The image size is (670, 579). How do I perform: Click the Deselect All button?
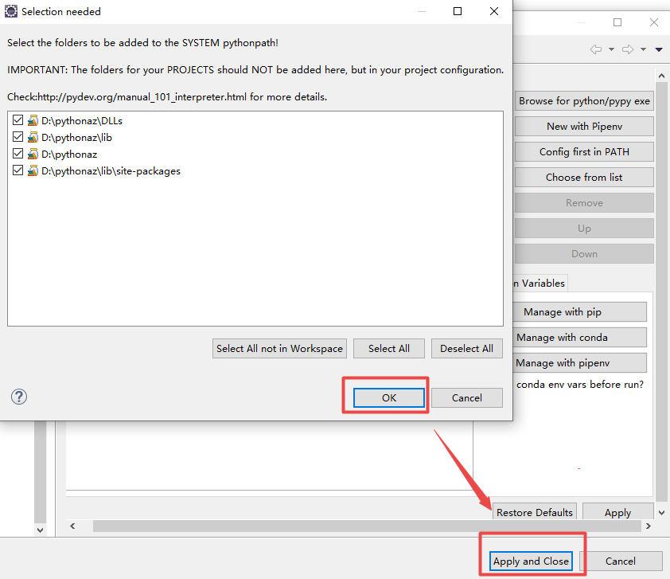click(466, 349)
